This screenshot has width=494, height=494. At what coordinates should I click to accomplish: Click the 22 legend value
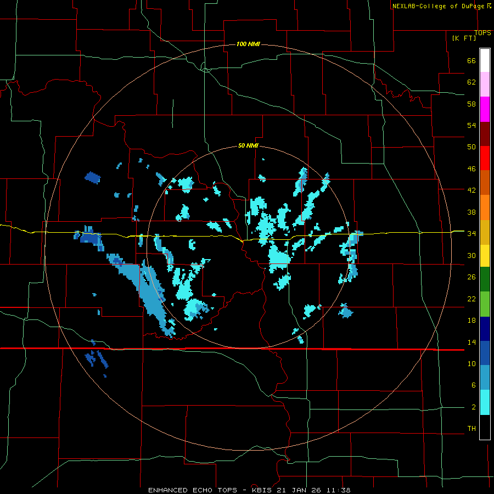click(x=471, y=299)
